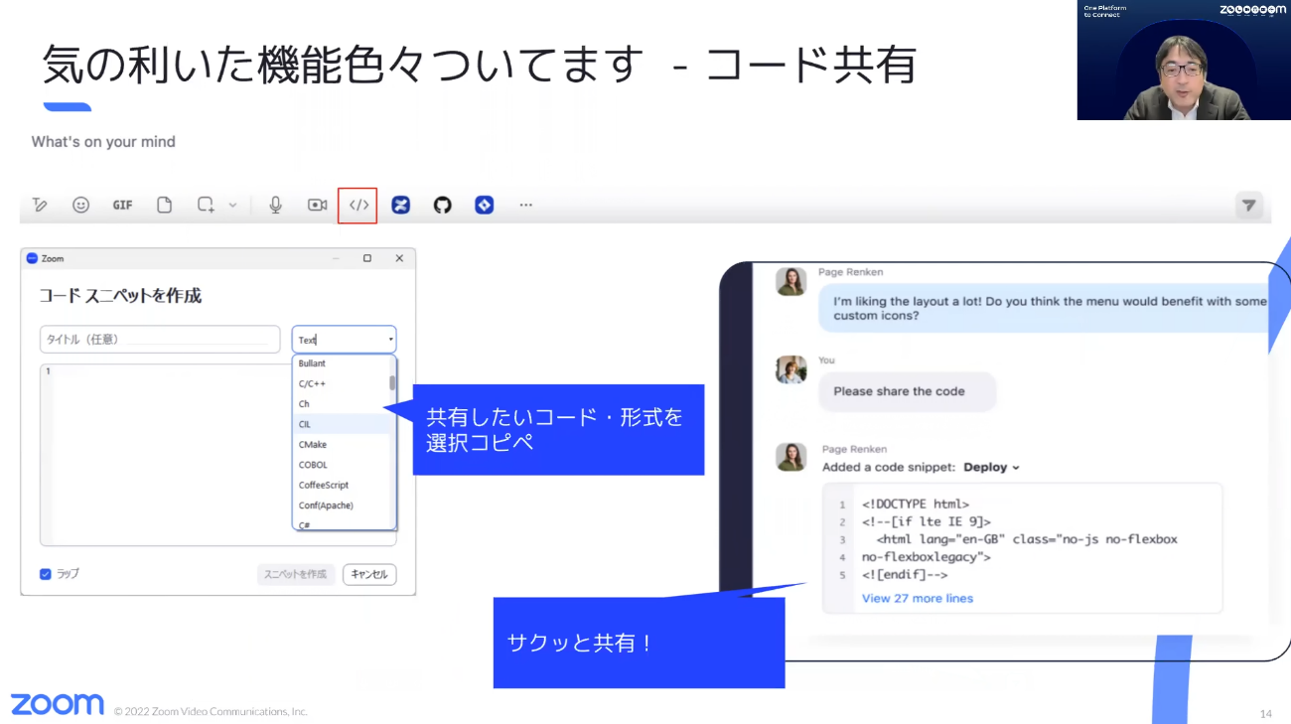Viewport: 1291px width, 724px height.
Task: Click Page Renken's avatar beside the code snippet
Action: click(791, 457)
